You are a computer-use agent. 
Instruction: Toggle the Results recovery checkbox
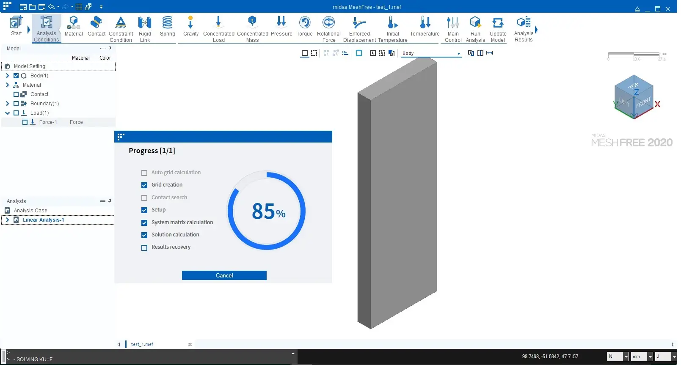pos(144,247)
